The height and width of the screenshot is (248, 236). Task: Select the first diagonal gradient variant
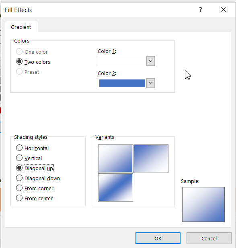[x=115, y=159]
